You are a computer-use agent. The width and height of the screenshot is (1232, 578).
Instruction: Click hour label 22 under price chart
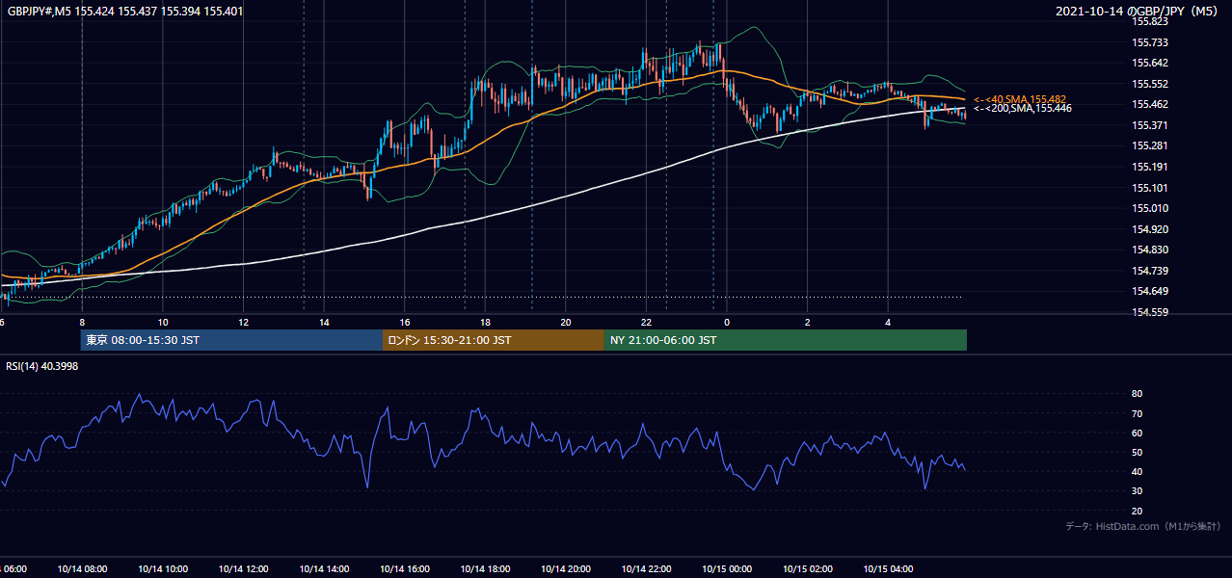point(646,322)
